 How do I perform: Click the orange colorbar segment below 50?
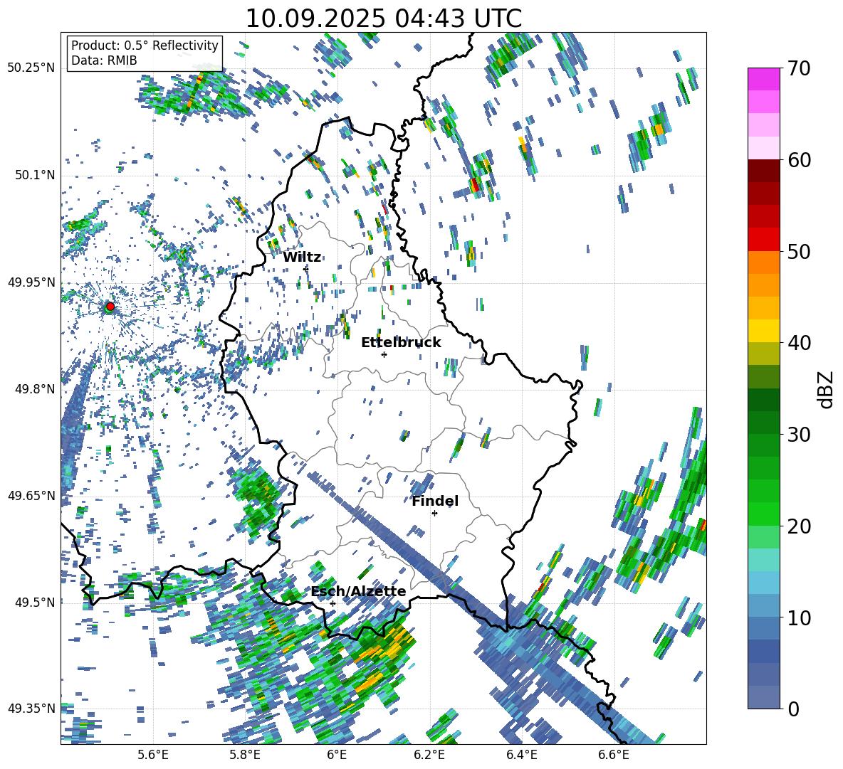tap(763, 262)
